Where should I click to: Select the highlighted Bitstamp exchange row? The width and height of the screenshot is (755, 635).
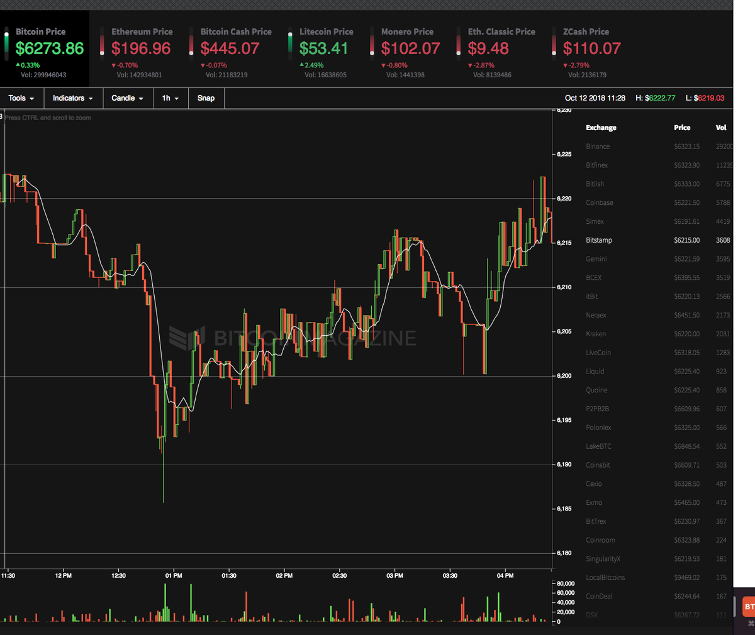click(659, 240)
